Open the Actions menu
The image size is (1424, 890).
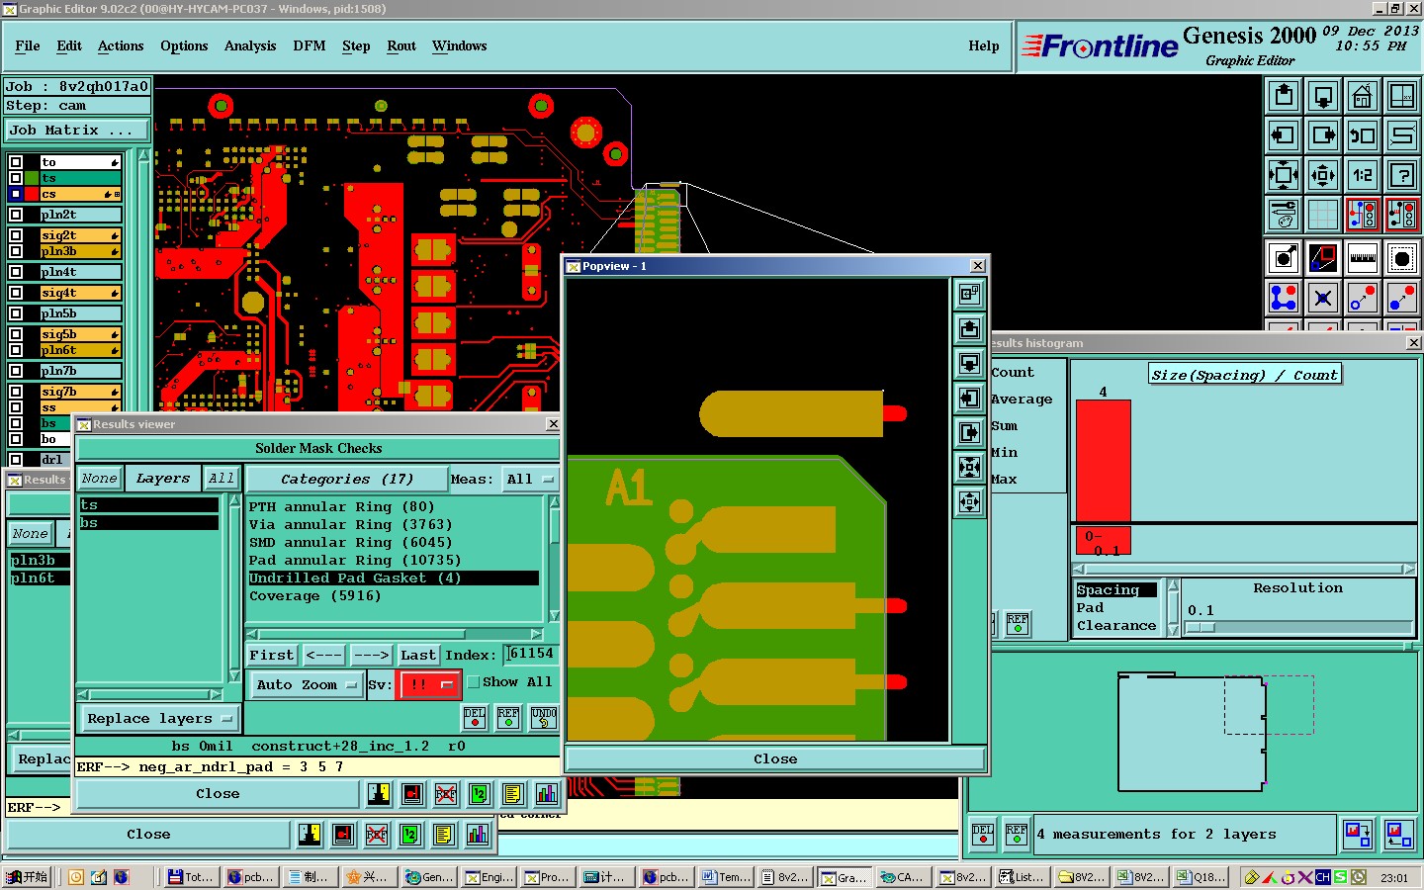click(121, 46)
